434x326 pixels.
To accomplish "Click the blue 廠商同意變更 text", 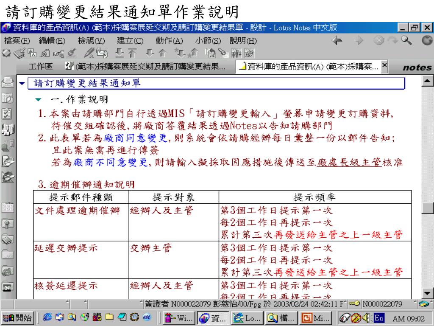I will pyautogui.click(x=136, y=138).
